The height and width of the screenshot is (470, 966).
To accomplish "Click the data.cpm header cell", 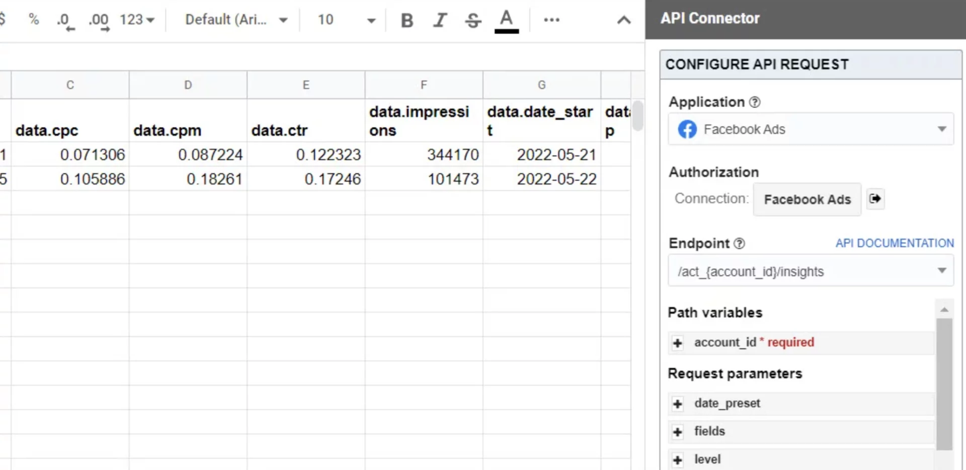I will (188, 121).
